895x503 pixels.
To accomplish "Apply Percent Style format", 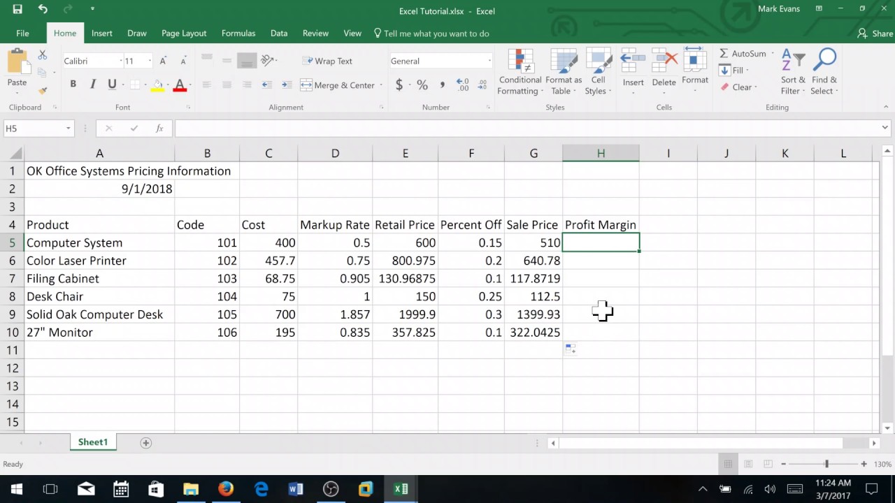I will 422,85.
